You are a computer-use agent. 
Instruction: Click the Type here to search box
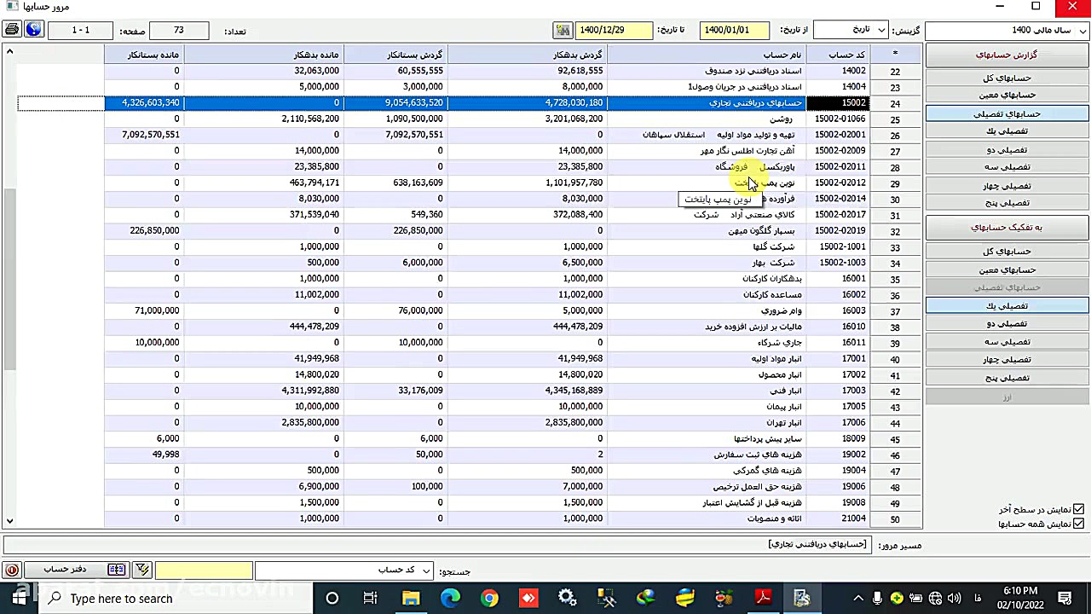click(176, 598)
